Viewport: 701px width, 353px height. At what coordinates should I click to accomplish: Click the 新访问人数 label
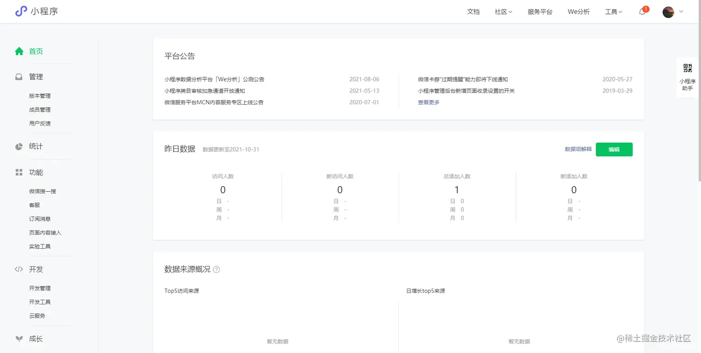[340, 176]
